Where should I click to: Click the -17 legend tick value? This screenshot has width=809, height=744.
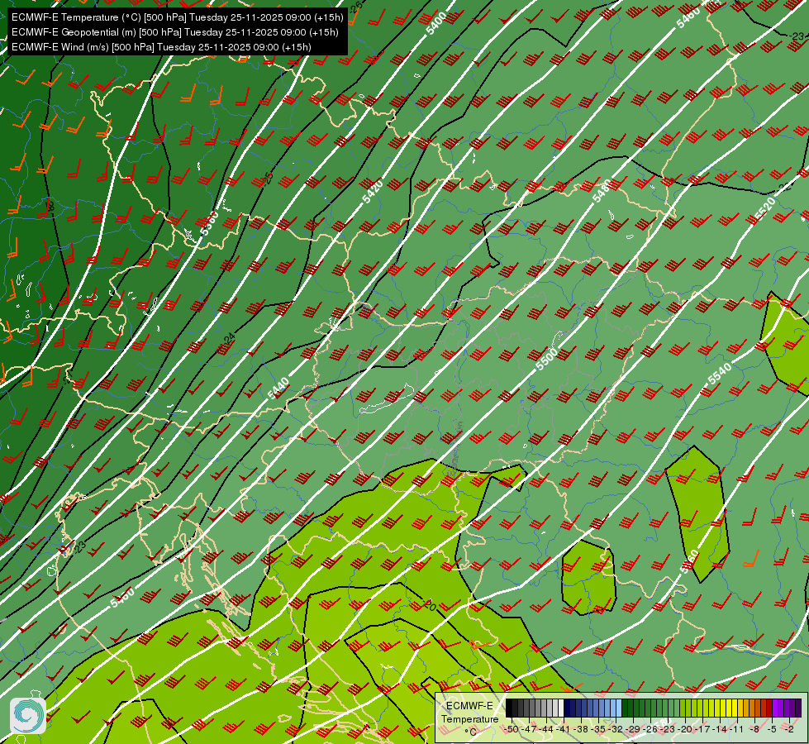pos(702,729)
